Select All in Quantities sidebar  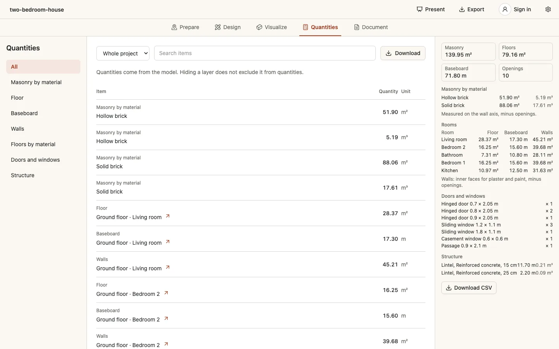[x=43, y=67]
